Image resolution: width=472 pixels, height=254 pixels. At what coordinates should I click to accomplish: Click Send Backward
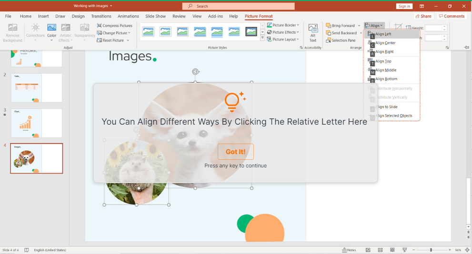[x=341, y=33]
